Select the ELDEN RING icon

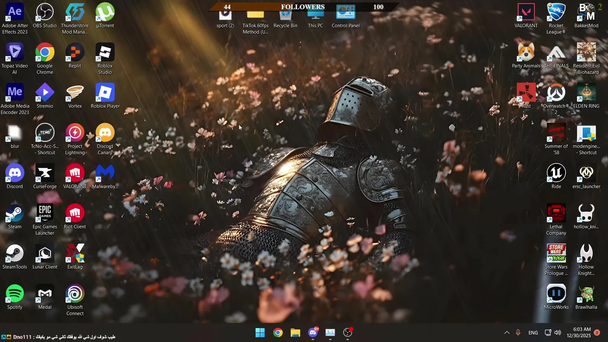click(x=586, y=96)
